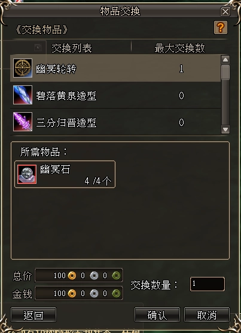Select the 幽冥轮转 list row
The height and width of the screenshot is (333, 241).
115,68
